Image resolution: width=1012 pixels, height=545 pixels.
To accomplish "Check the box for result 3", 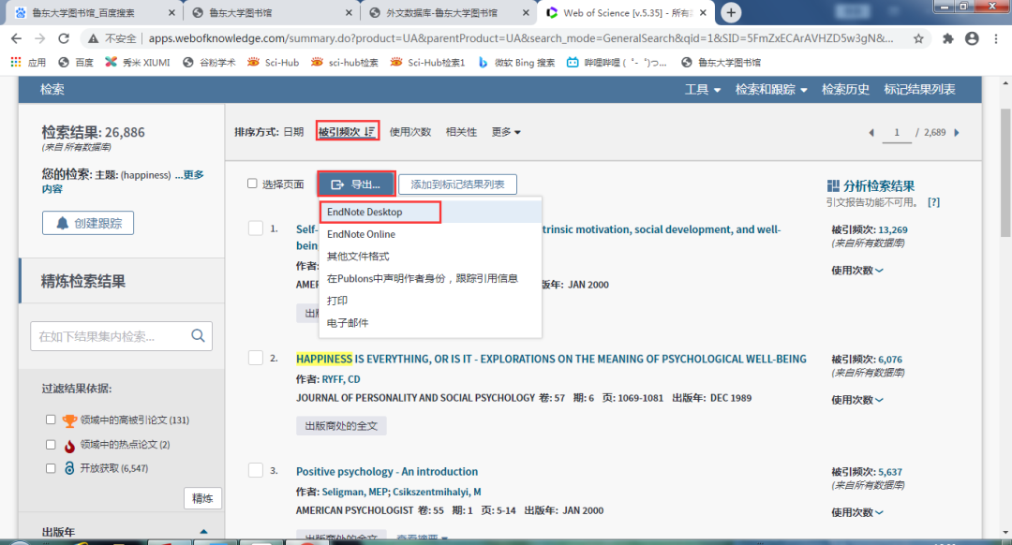I will (x=256, y=470).
